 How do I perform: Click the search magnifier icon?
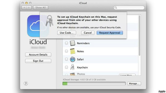(x=116, y=8)
